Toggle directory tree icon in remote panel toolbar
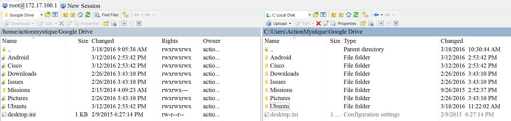The image size is (511, 121). [x=125, y=15]
